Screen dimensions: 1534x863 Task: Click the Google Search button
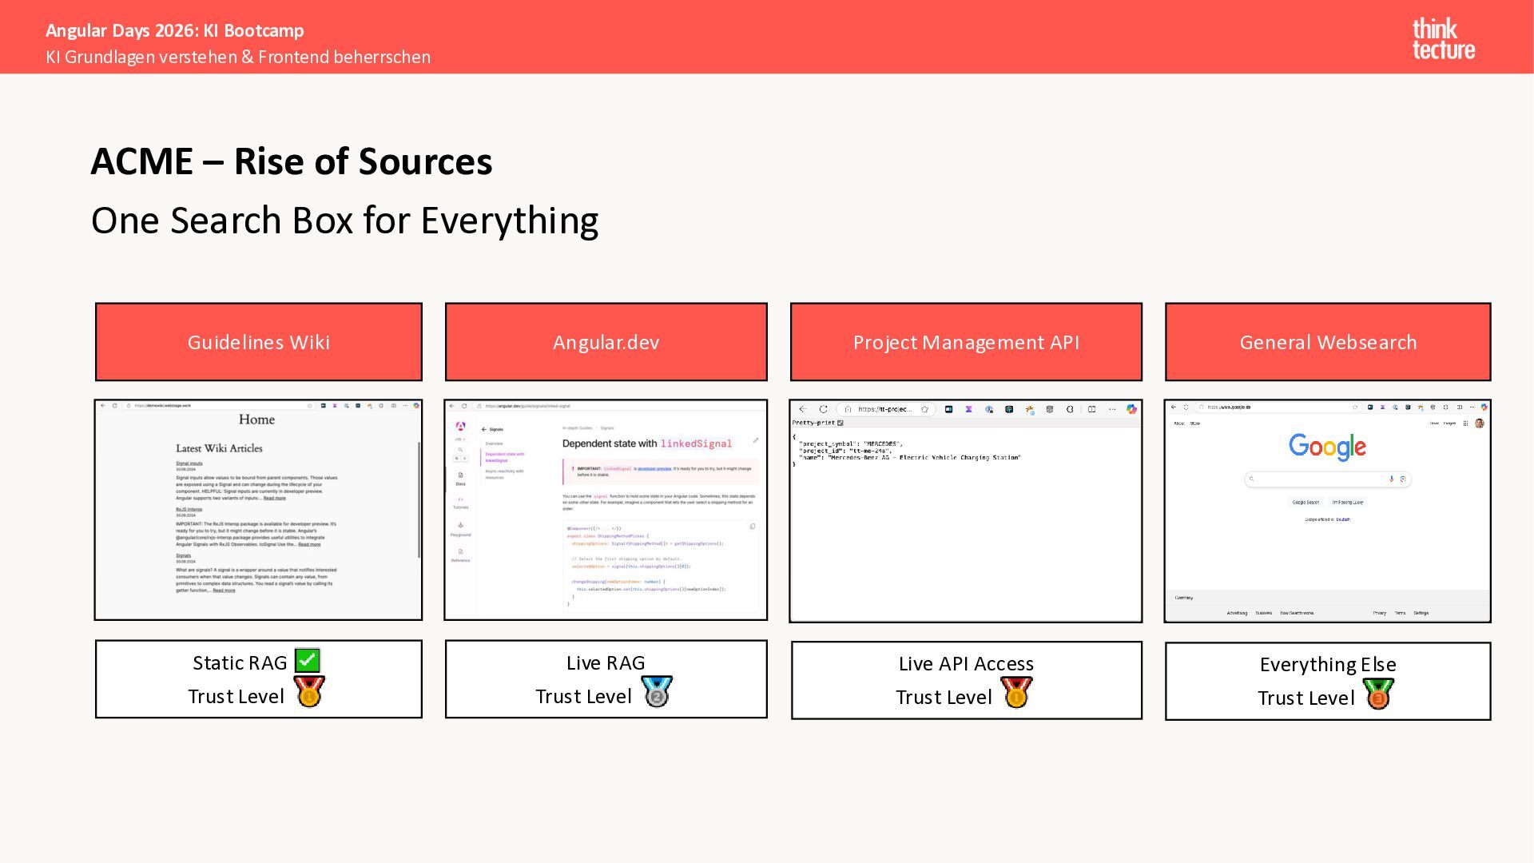point(1305,503)
